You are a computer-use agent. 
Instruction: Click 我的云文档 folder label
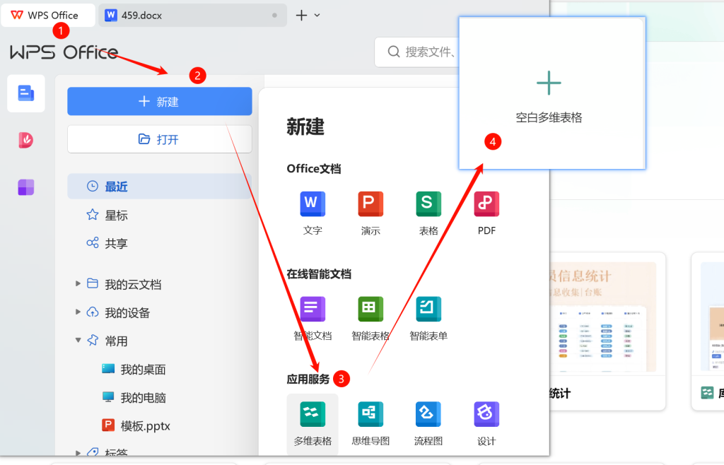(133, 284)
